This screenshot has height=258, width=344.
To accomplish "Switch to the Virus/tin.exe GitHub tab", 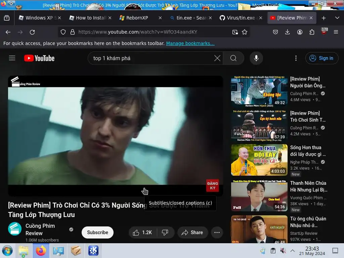I will click(x=241, y=18).
